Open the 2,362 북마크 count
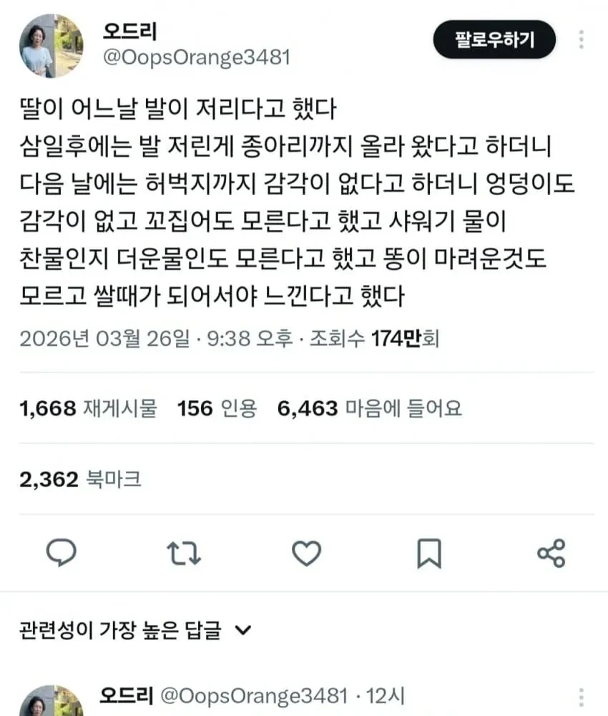This screenshot has height=716, width=608. click(x=80, y=479)
